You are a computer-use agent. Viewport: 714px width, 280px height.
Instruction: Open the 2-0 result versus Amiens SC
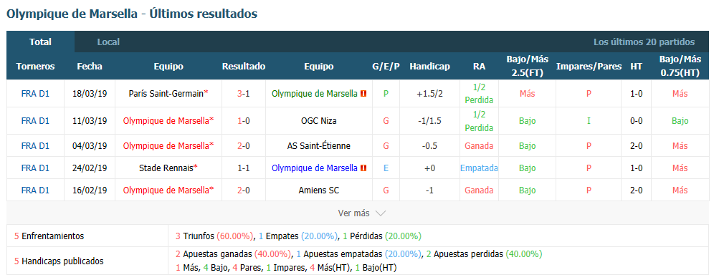[244, 190]
